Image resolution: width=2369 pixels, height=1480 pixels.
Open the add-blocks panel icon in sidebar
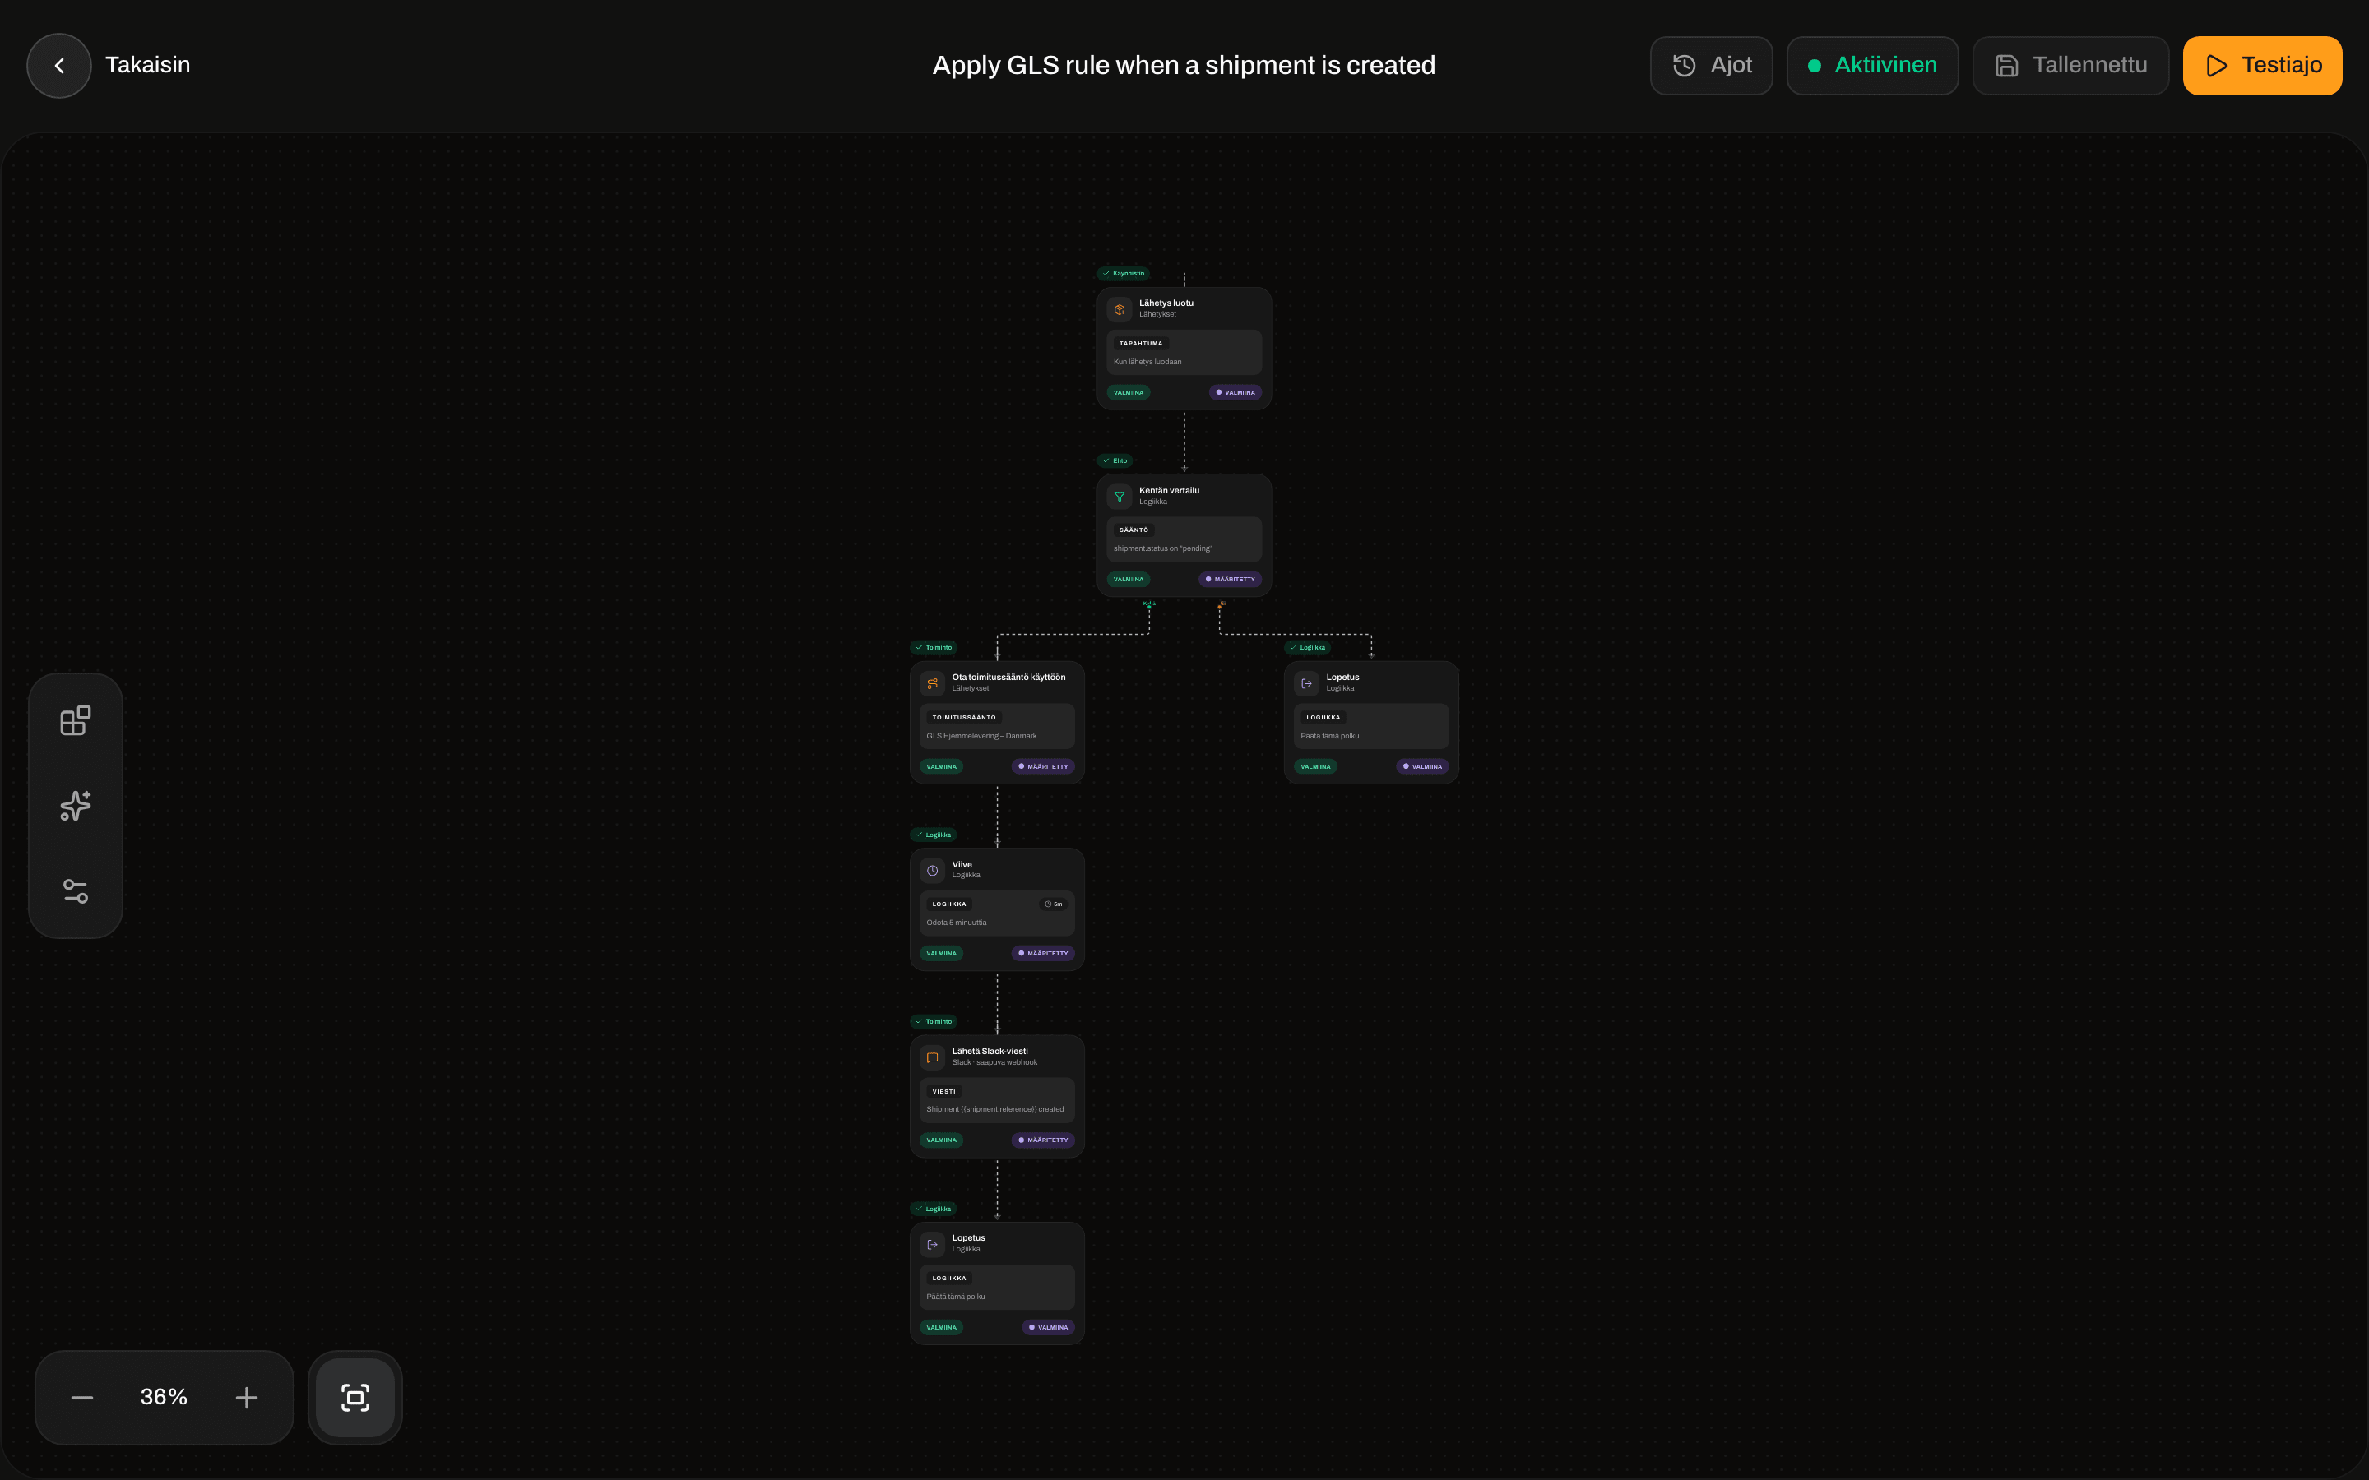(x=76, y=720)
